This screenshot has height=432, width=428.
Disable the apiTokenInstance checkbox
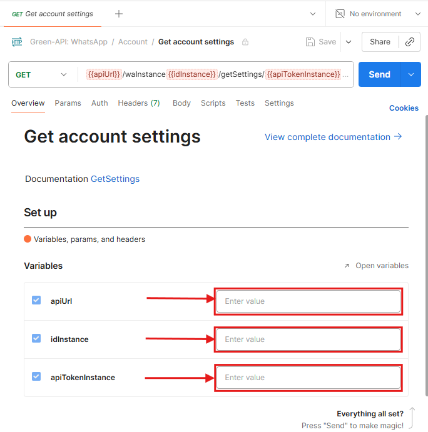click(x=36, y=377)
